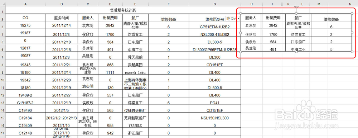The image size is (358, 138).
Task: Click the pasted picture's right-edge middle sizing handle
Action: tap(352, 33)
